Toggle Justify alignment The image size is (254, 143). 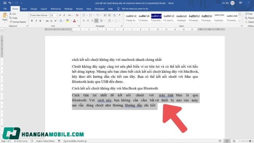(97, 21)
